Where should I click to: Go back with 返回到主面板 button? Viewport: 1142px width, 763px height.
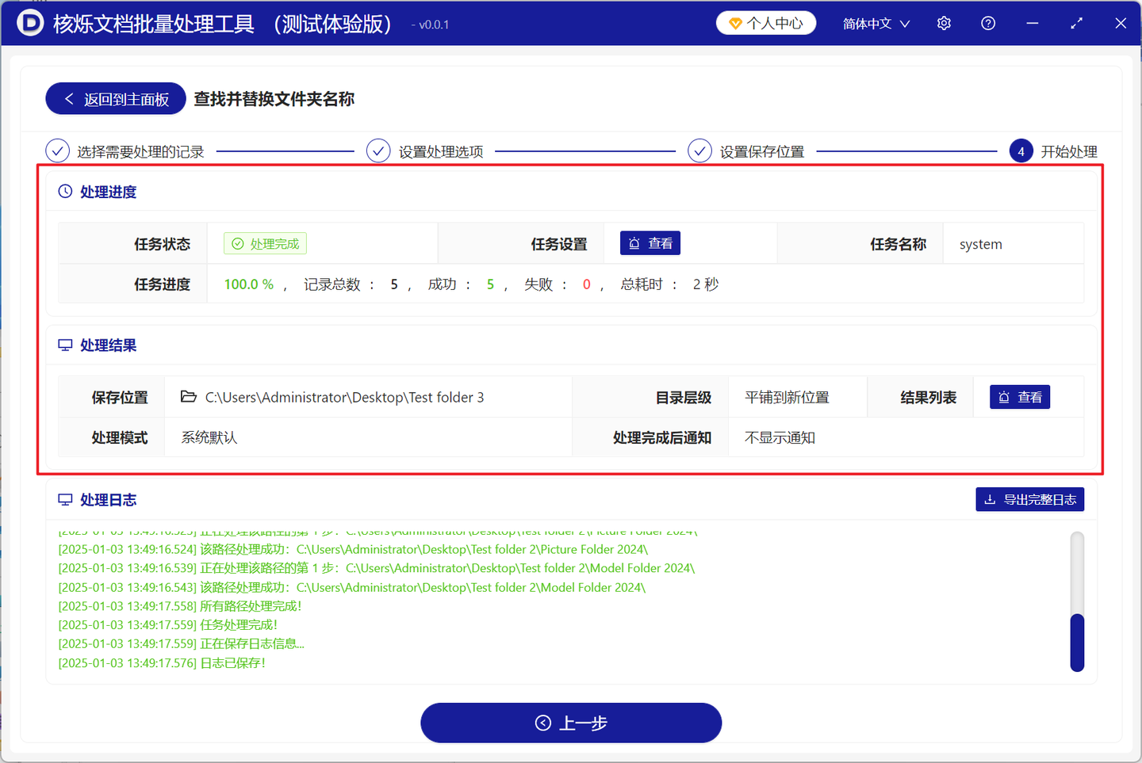pyautogui.click(x=116, y=99)
